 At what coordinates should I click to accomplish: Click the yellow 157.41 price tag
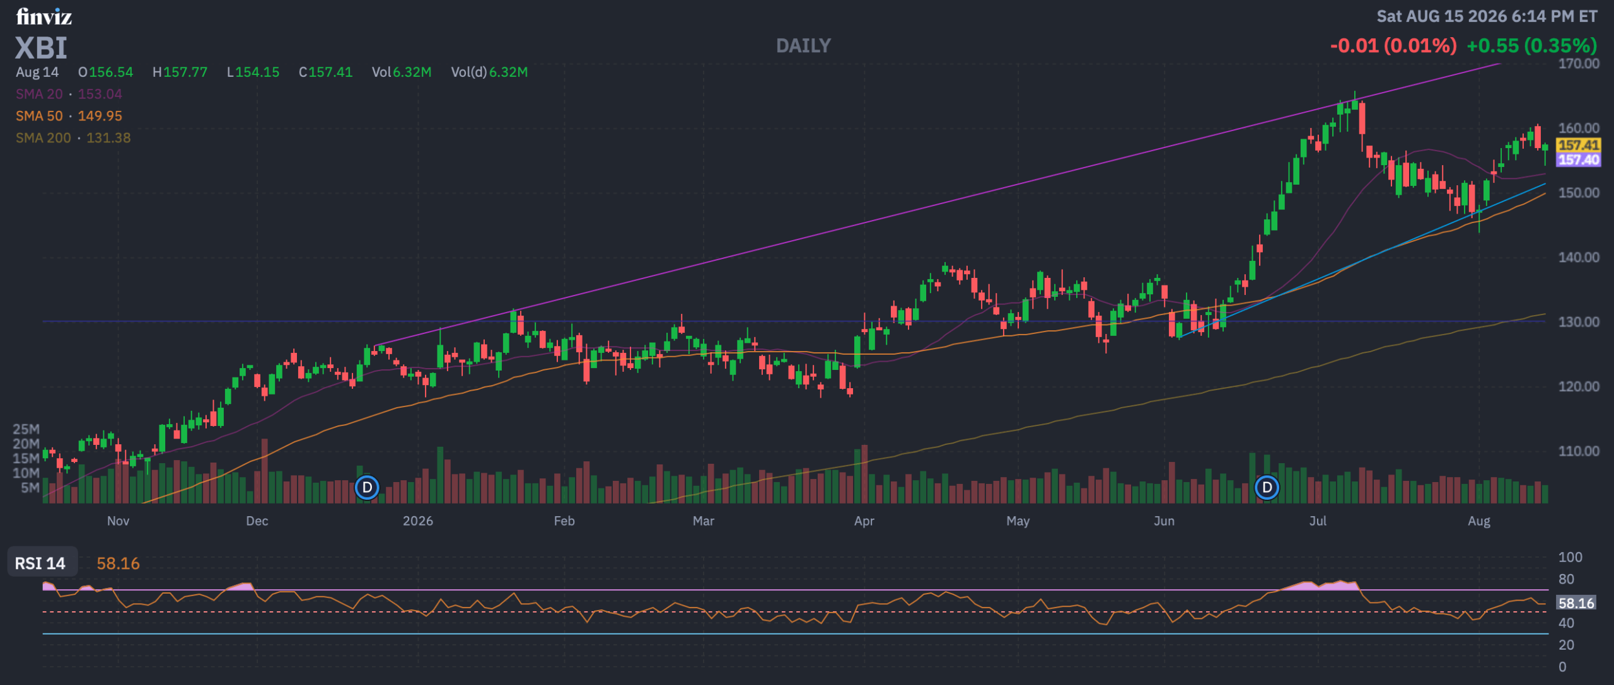[x=1578, y=145]
